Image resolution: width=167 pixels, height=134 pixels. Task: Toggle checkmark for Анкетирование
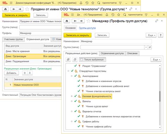(x=75, y=76)
